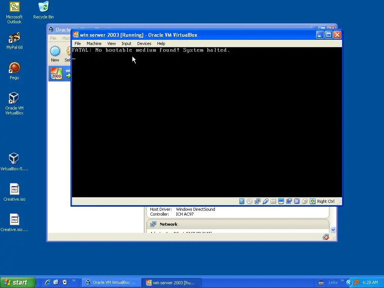
Task: Click the VirtualBox Manager title bar cube icon
Action: [51, 29]
